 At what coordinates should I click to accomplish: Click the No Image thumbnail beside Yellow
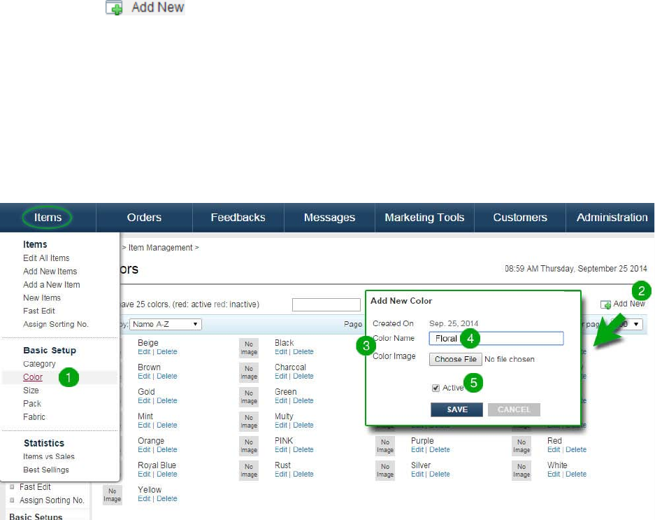(x=113, y=495)
